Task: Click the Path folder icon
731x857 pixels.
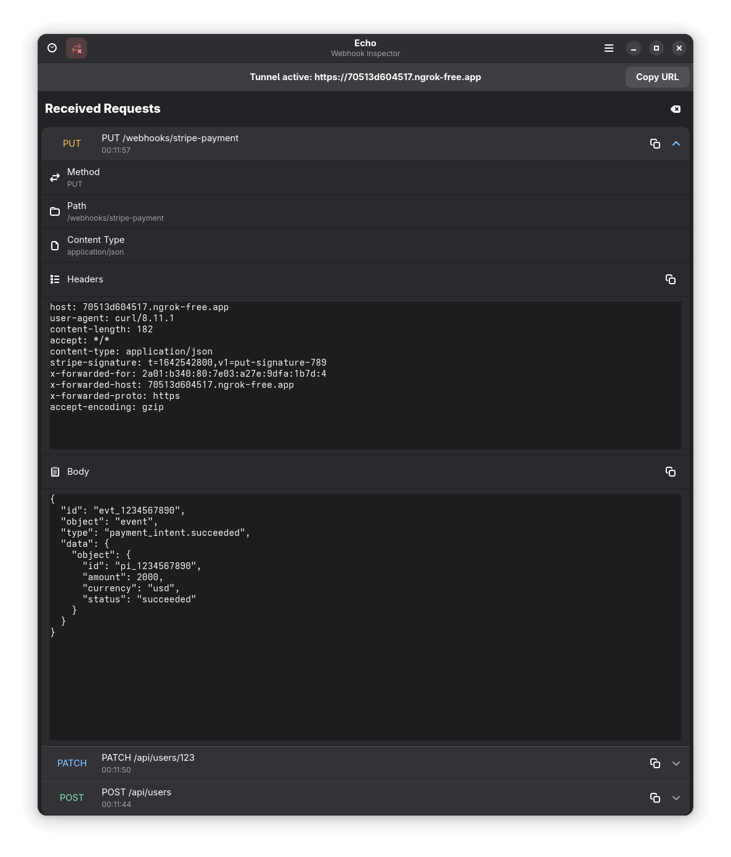Action: tap(55, 211)
